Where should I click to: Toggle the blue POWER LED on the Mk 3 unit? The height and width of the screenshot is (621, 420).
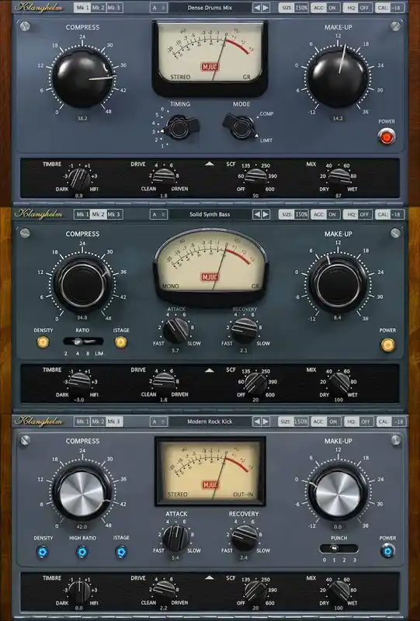tap(387, 551)
